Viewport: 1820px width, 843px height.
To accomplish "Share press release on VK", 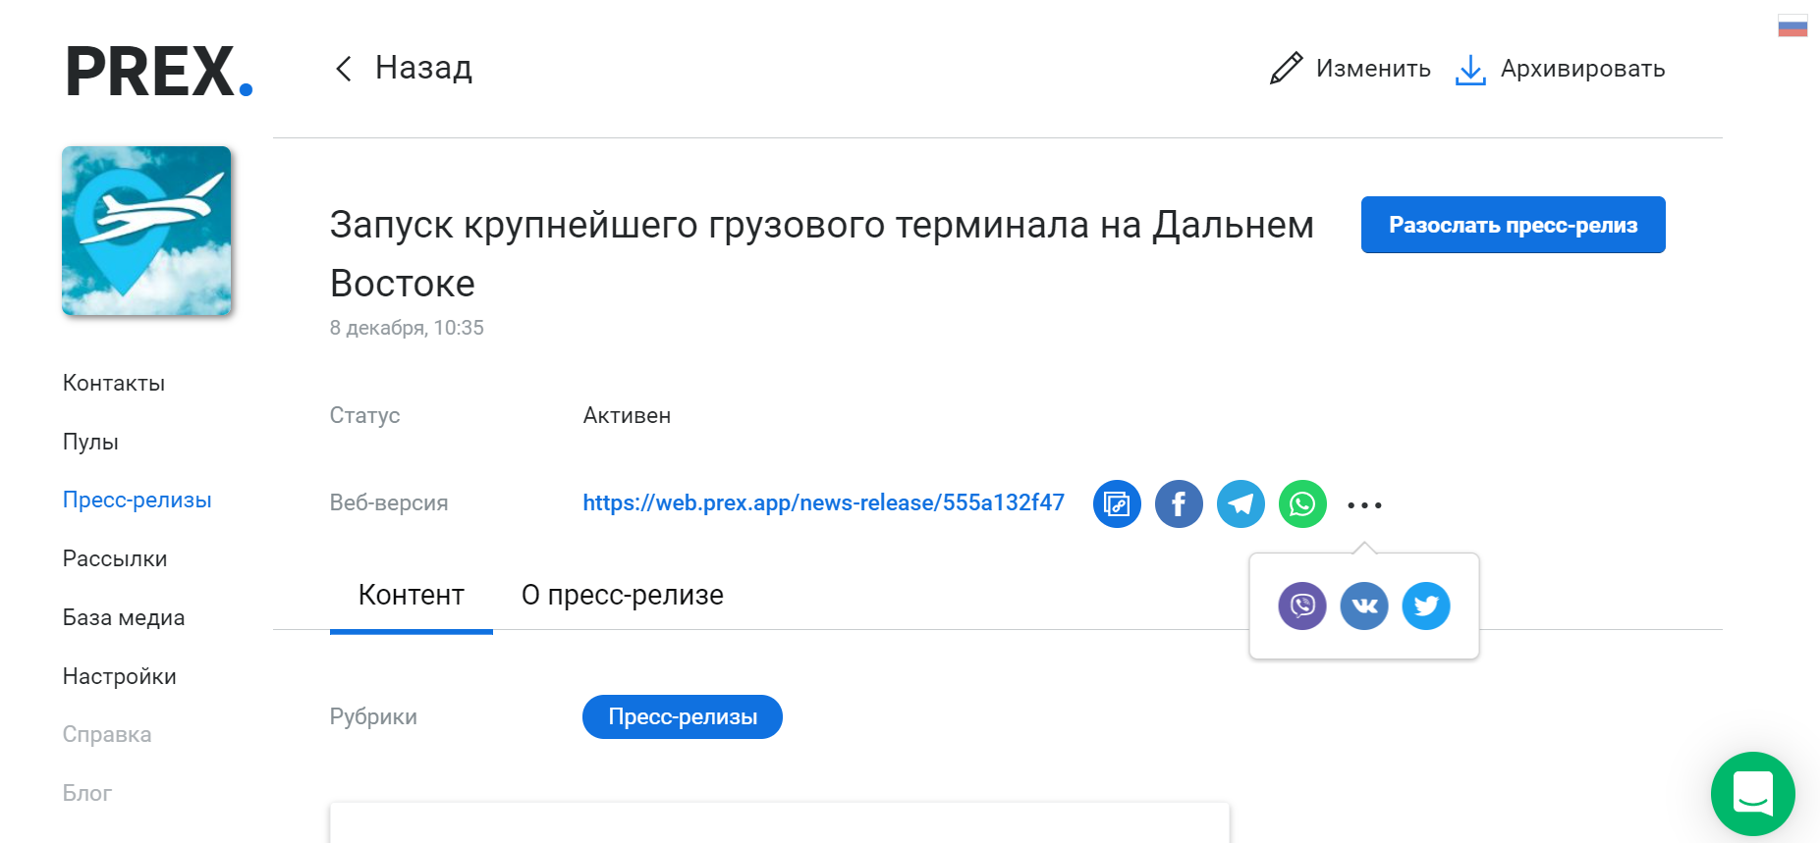I will coord(1364,606).
